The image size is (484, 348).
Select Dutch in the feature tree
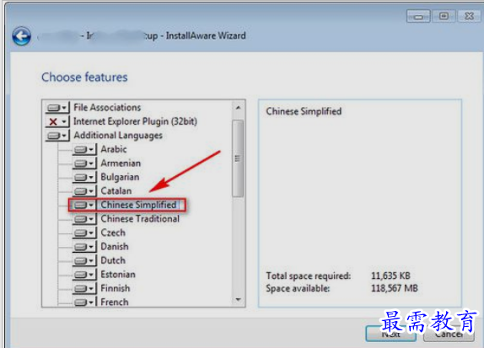click(x=113, y=260)
